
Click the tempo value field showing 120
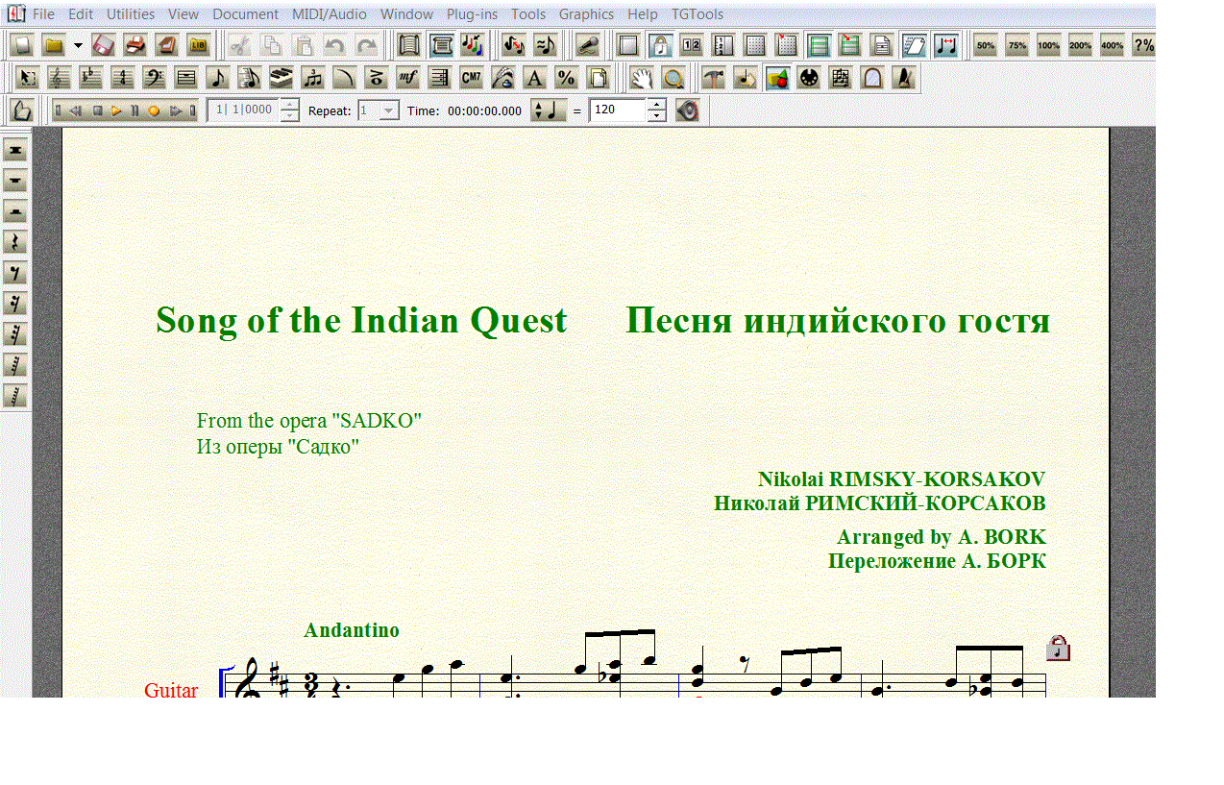coord(618,110)
